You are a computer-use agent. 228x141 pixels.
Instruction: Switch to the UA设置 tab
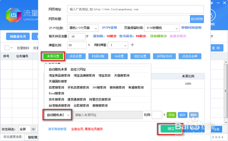(119, 56)
